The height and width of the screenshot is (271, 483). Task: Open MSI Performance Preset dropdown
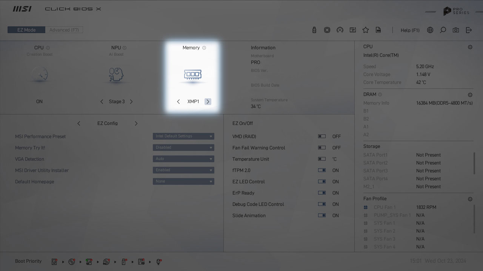pyautogui.click(x=183, y=136)
